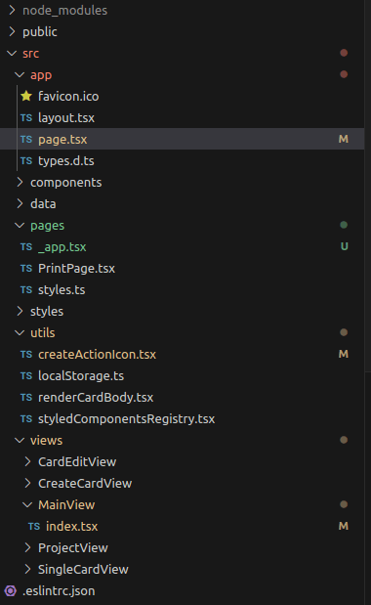Collapse the MainView folder chevron
The width and height of the screenshot is (371, 605).
tap(27, 504)
